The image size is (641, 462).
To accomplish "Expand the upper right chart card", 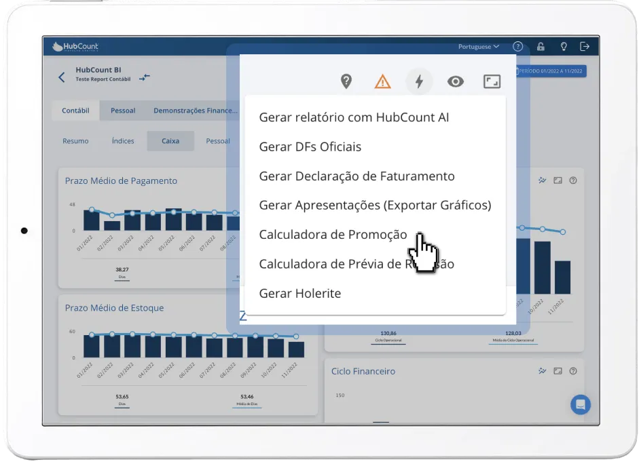I will [x=558, y=180].
